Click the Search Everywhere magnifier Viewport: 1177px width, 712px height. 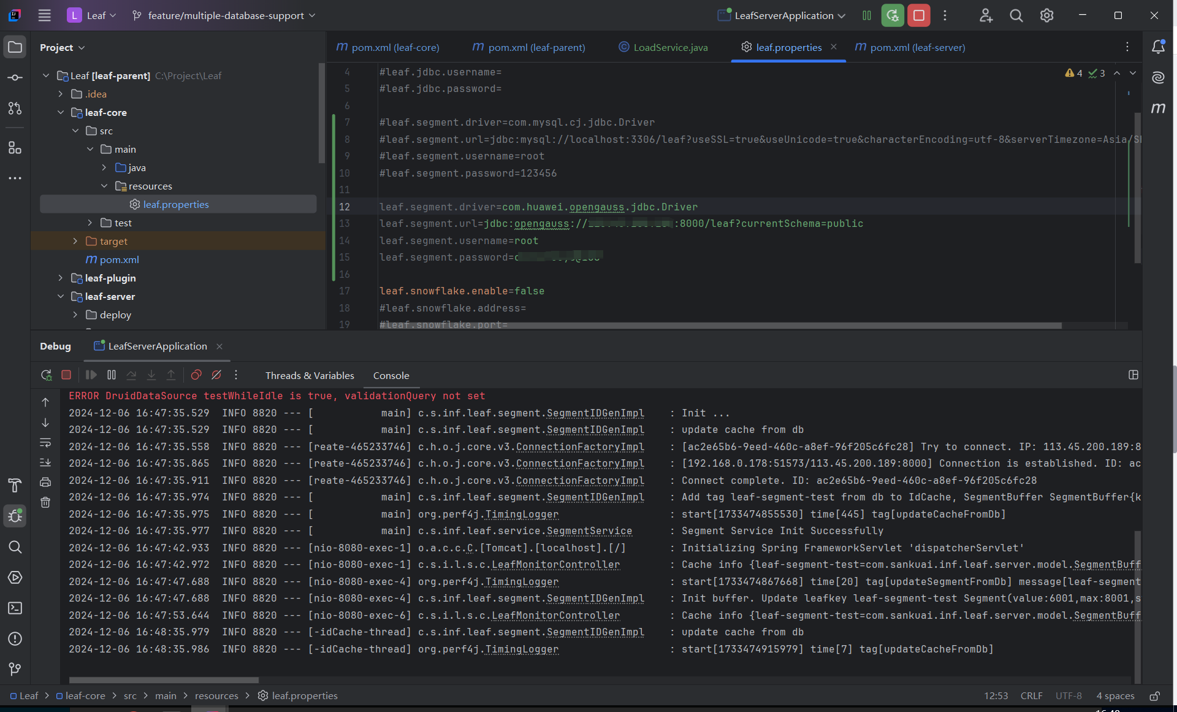point(1016,16)
